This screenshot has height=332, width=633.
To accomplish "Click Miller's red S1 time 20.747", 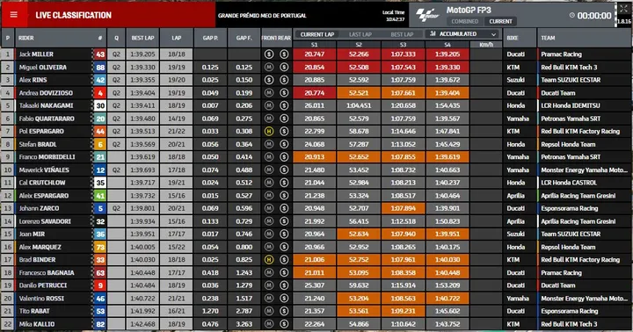I will [314, 54].
